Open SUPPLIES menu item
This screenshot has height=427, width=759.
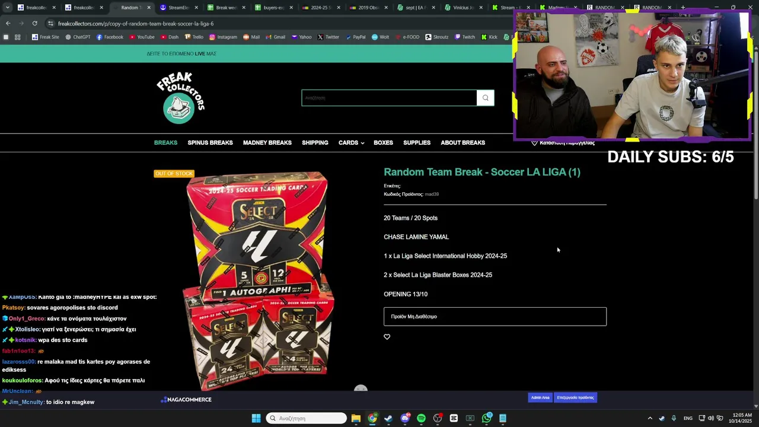pos(417,143)
